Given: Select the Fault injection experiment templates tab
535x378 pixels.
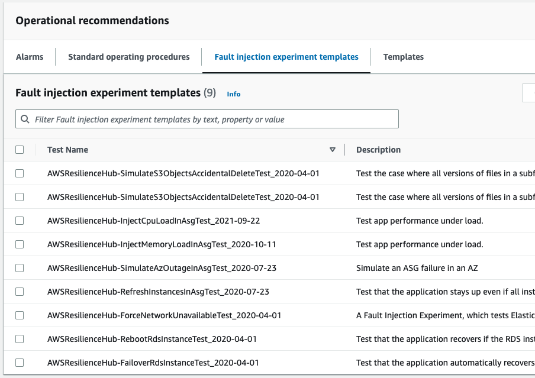Looking at the screenshot, I should (x=286, y=57).
